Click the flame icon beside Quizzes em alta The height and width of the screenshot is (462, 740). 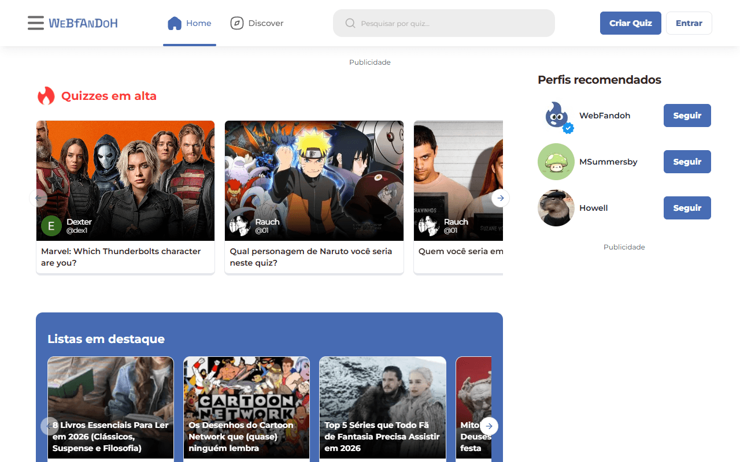click(x=46, y=96)
